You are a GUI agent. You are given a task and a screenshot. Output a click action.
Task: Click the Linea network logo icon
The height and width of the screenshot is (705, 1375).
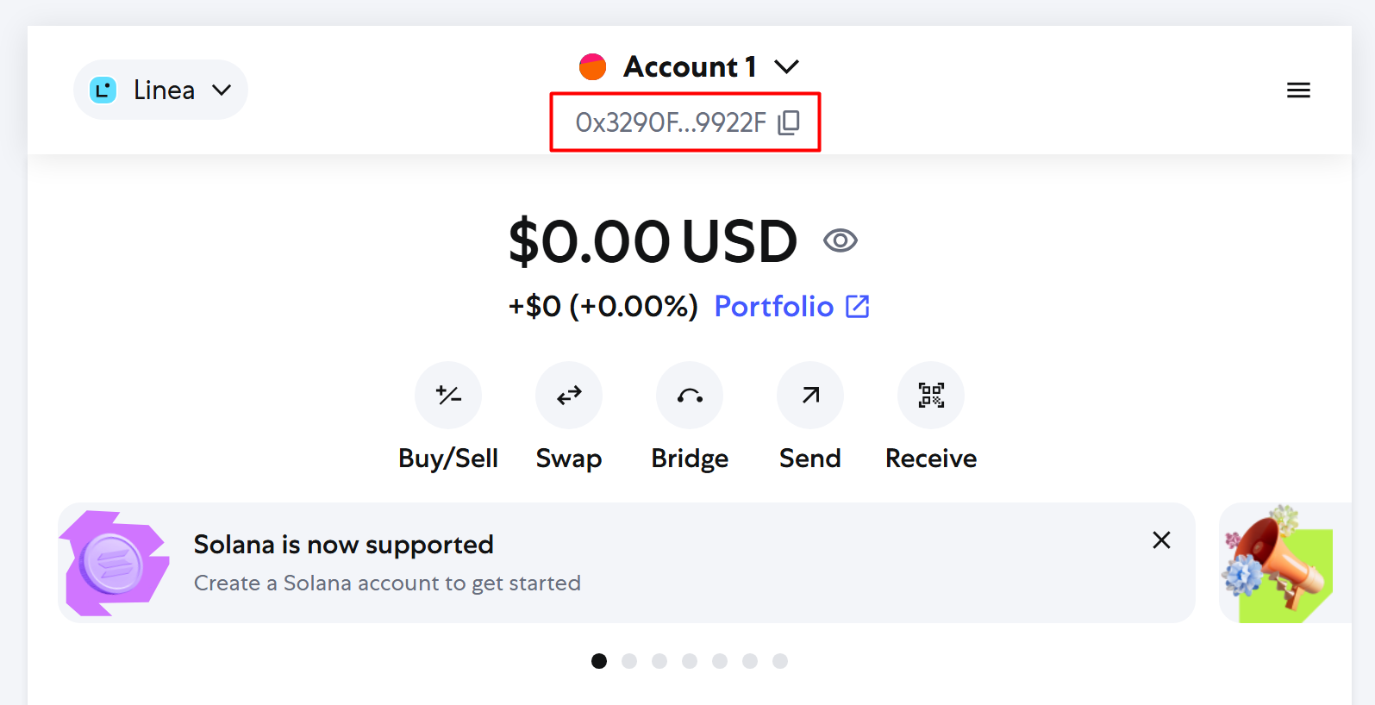(x=103, y=90)
